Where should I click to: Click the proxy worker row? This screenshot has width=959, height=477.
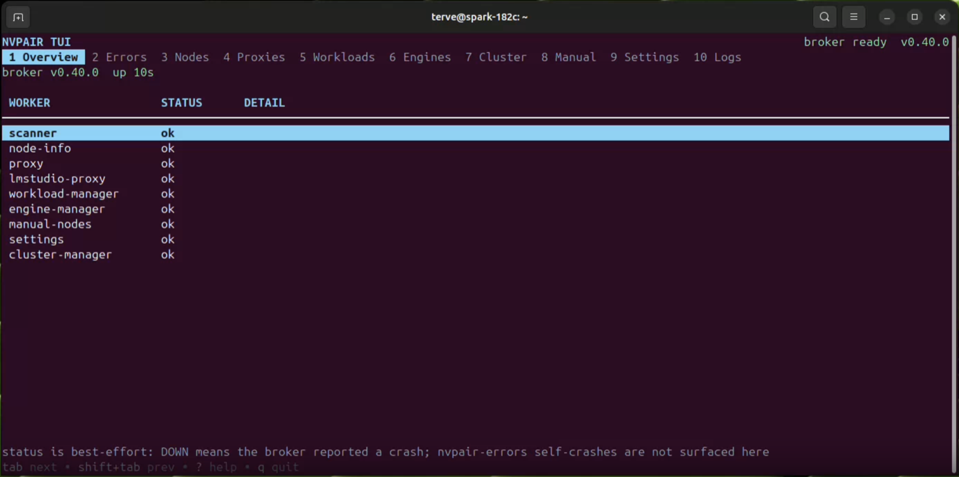(x=475, y=164)
